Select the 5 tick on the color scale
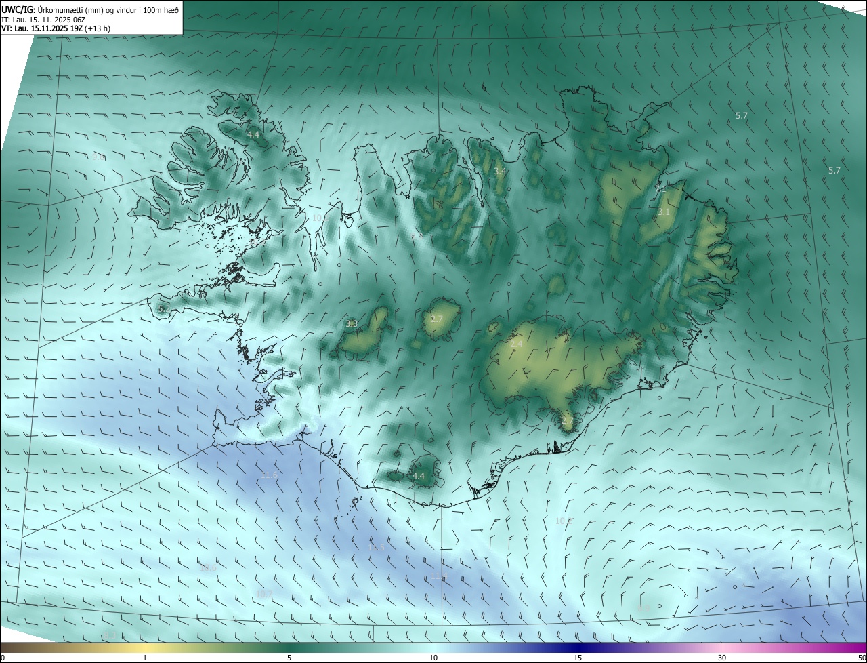 pos(289,658)
